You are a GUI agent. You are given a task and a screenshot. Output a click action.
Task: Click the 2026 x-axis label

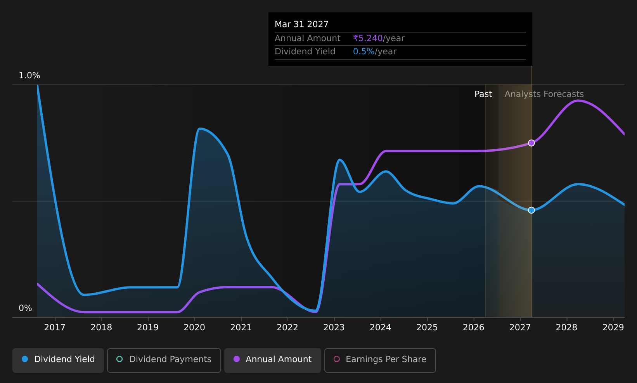pos(474,328)
